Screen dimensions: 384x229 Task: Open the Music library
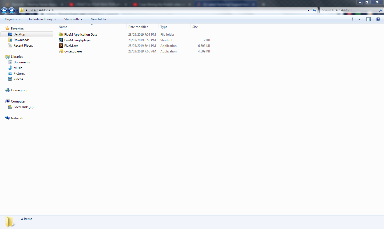(x=18, y=68)
